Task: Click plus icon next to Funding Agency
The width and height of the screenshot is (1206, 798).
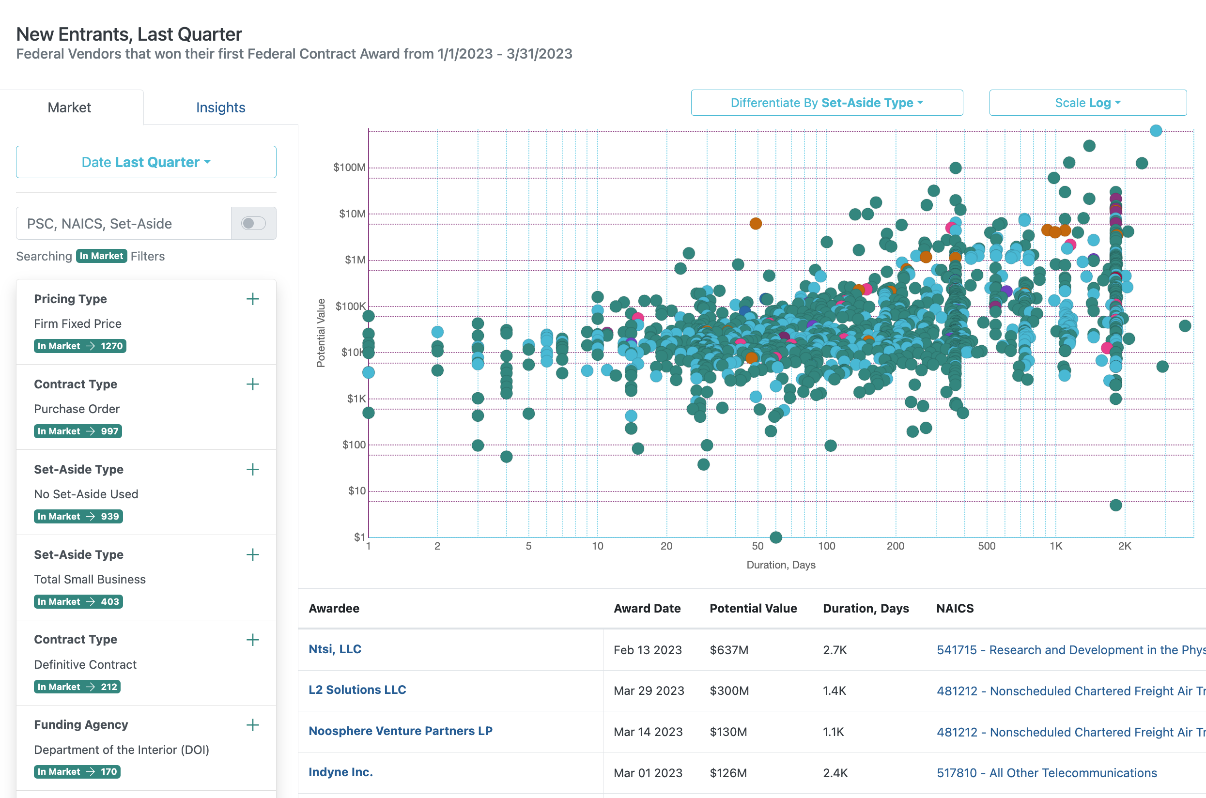Action: pyautogui.click(x=252, y=725)
